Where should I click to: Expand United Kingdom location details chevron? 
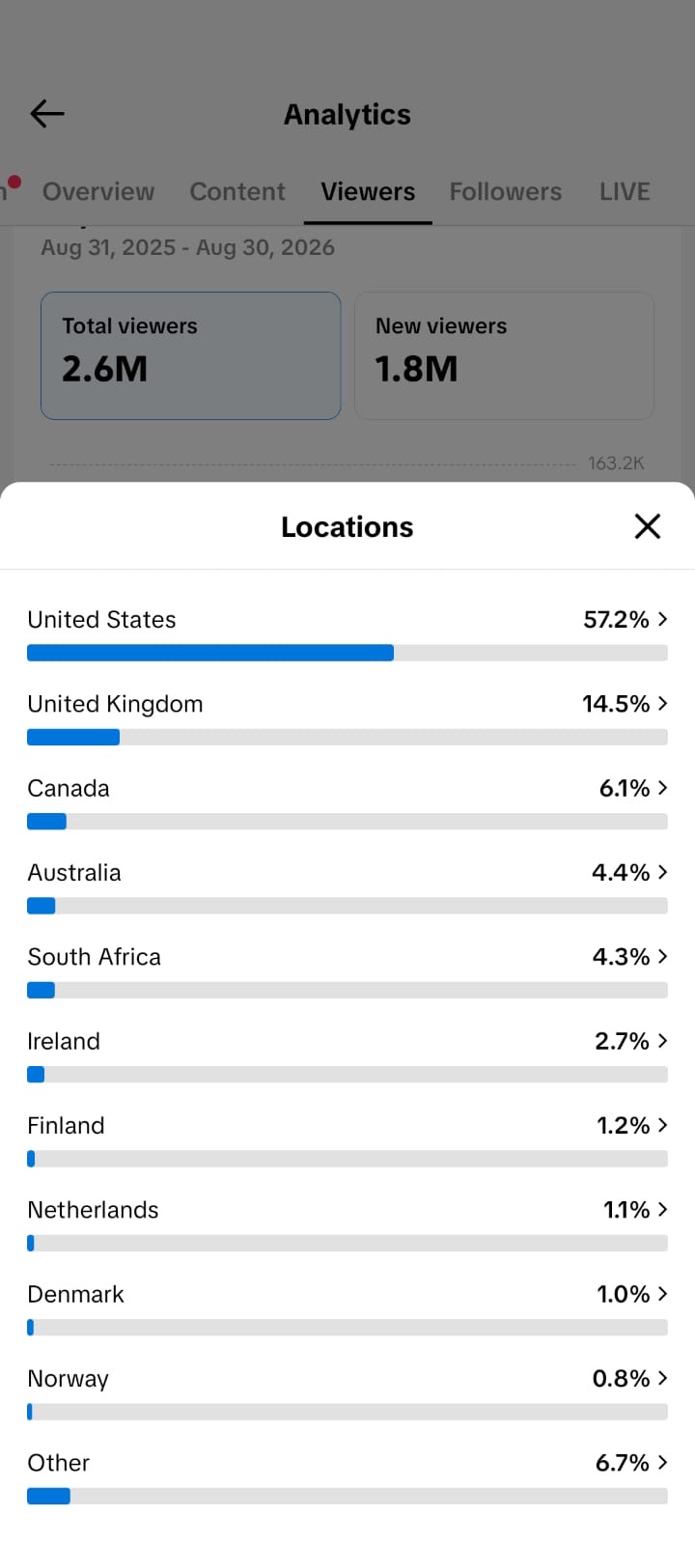tap(662, 703)
